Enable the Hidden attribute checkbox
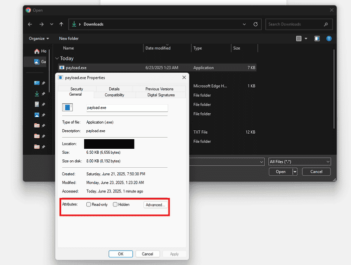The image size is (351, 265). [115, 204]
